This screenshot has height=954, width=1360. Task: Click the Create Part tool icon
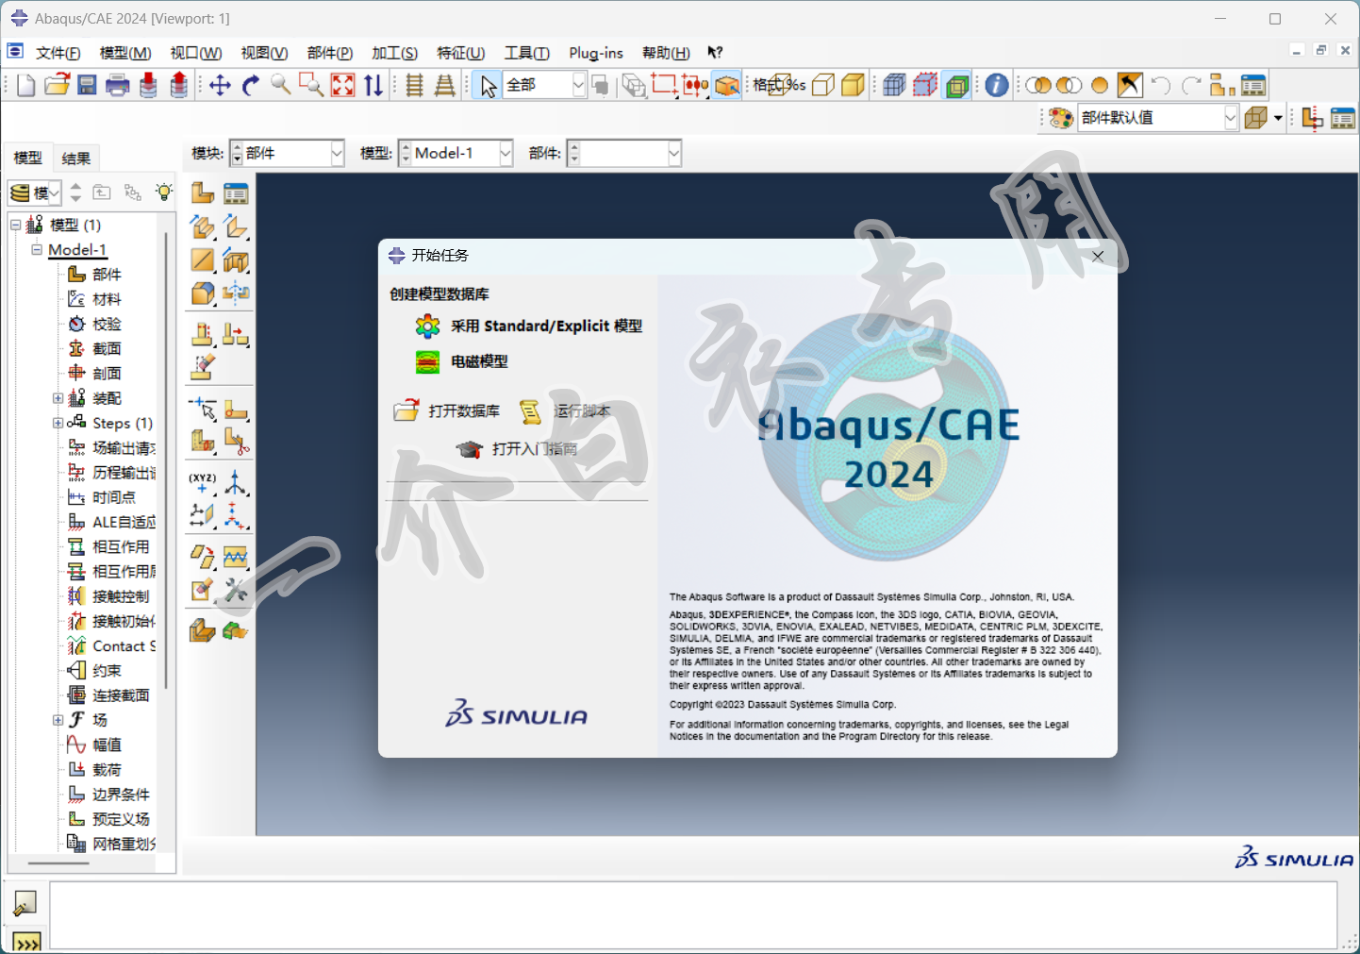point(202,193)
